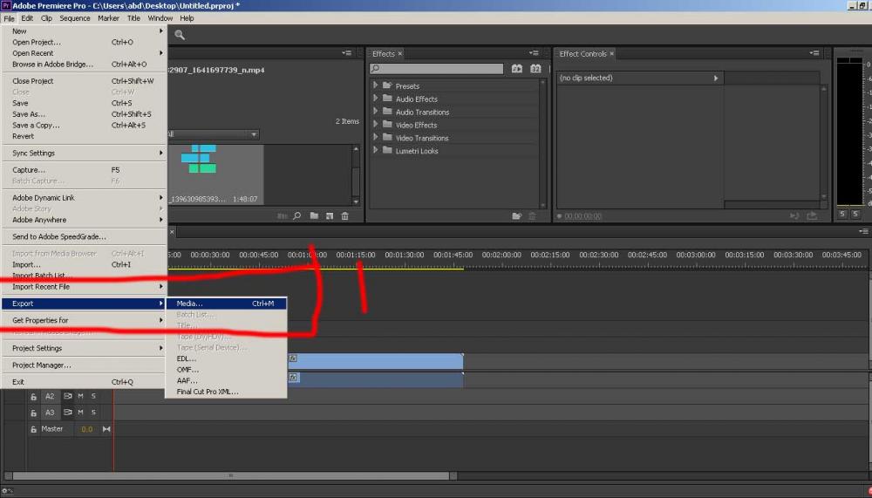This screenshot has width=872, height=498.
Task: Expand the Audio Transitions folder
Action: (x=375, y=112)
